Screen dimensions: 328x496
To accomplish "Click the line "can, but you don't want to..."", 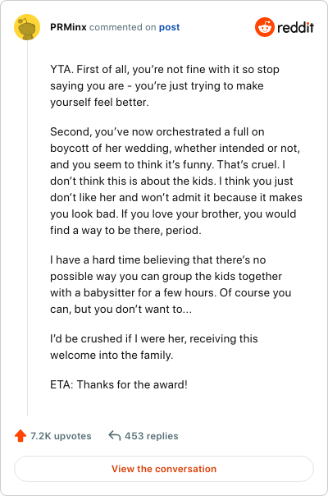I will coord(121,309).
